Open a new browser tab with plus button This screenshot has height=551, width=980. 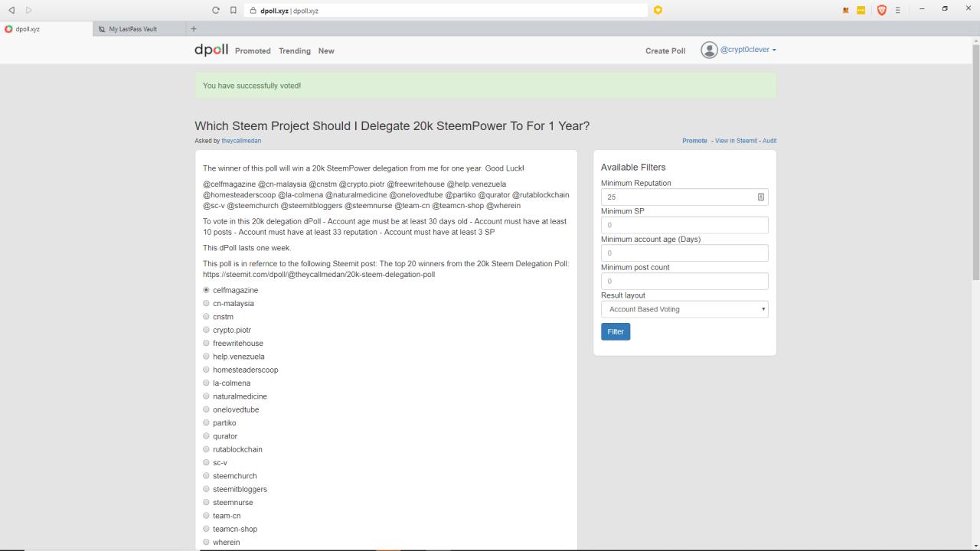tap(194, 29)
